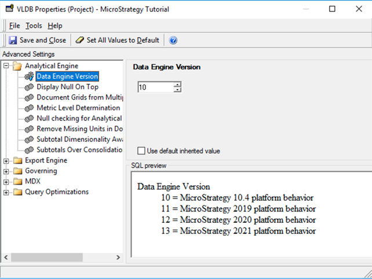Expand the Query Optimizations tree node
This screenshot has height=279, width=372.
point(6,192)
